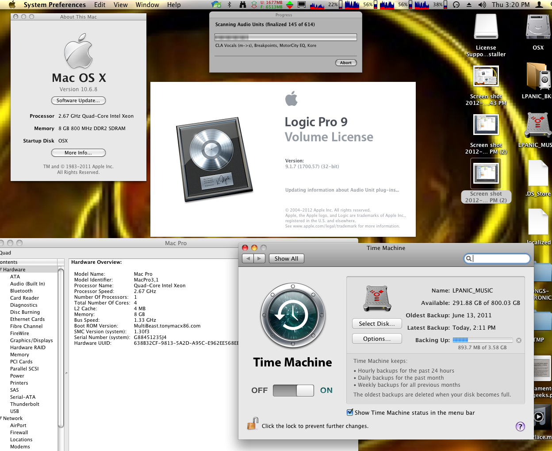Go back in Time Machine preferences

pos(248,258)
